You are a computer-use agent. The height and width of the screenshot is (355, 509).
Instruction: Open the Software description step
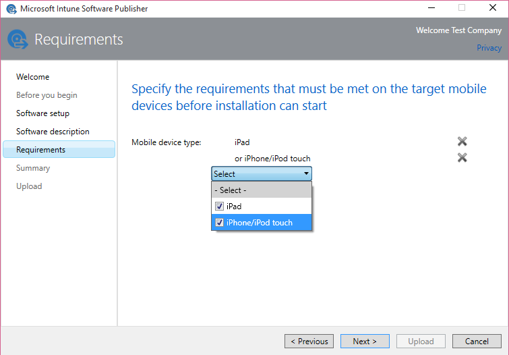click(x=53, y=132)
